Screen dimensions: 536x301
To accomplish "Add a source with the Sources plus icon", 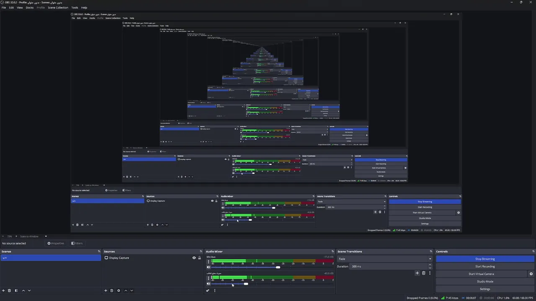I will tap(106, 291).
